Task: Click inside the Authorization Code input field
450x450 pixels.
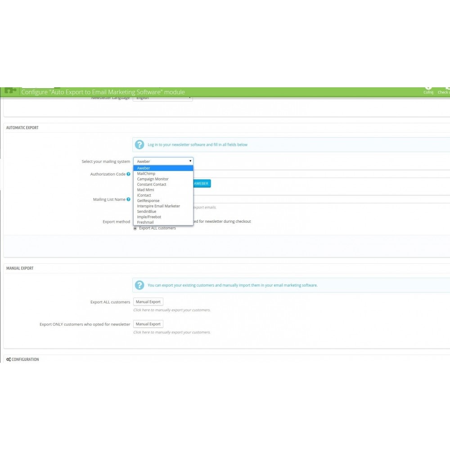Action: [321, 174]
